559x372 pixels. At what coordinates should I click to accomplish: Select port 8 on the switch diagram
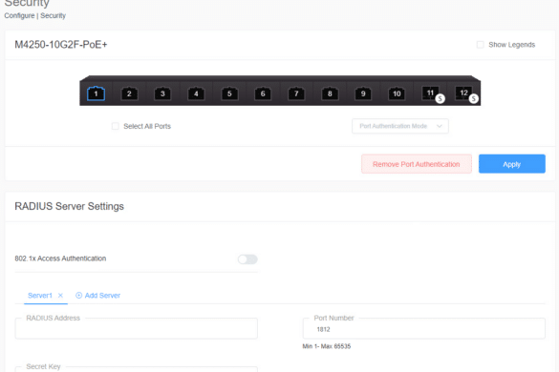pos(330,93)
